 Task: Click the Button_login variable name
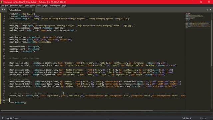pyautogui.click(x=16, y=96)
